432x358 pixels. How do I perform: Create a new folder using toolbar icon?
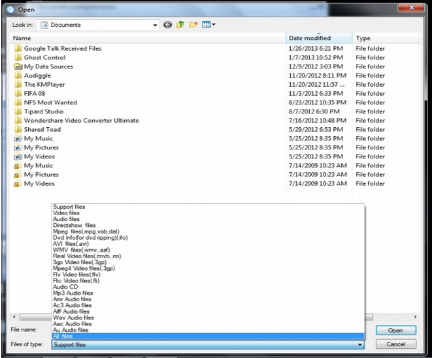tap(193, 25)
